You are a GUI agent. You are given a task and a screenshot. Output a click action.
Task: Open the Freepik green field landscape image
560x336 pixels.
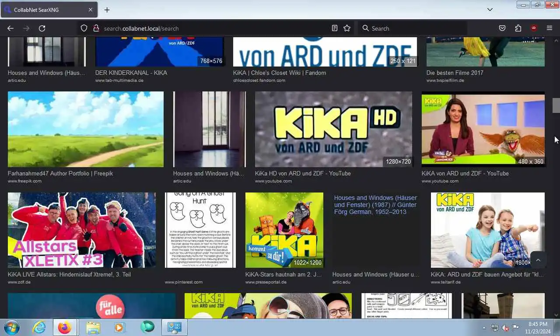click(x=86, y=129)
